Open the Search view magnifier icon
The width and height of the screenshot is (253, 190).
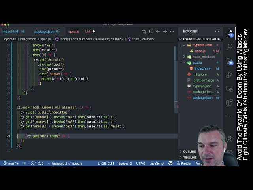(229, 47)
